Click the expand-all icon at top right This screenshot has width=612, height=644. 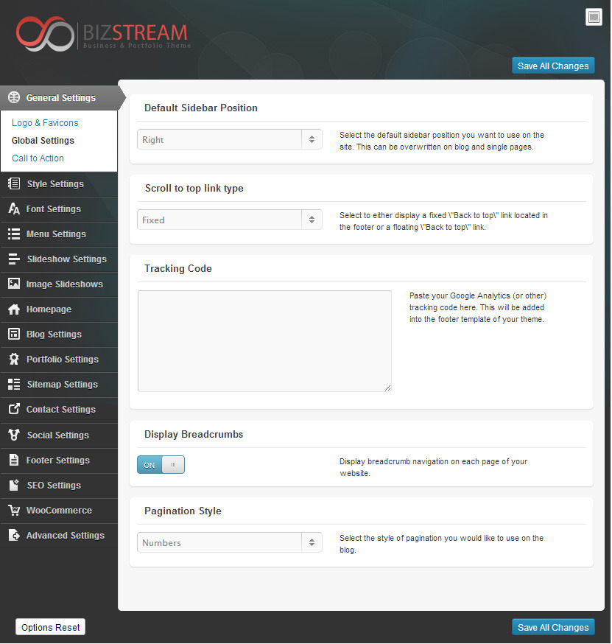tap(594, 18)
